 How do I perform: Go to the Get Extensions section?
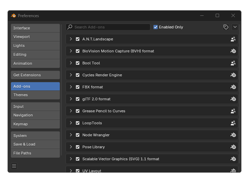coord(35,75)
